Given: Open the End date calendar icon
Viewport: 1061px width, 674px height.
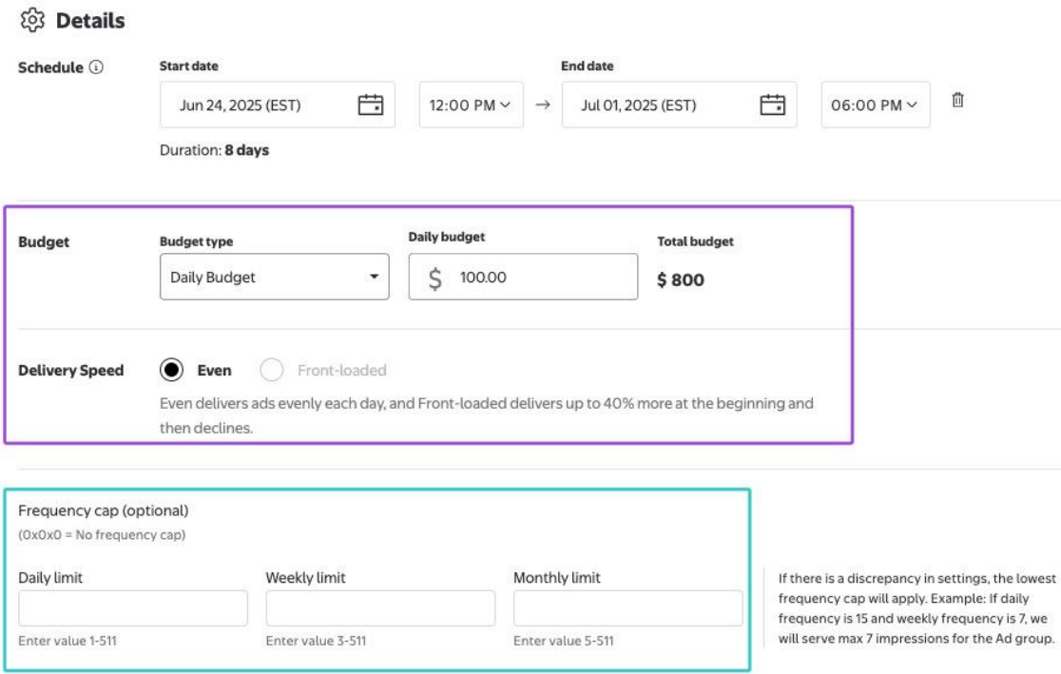Looking at the screenshot, I should click(773, 105).
